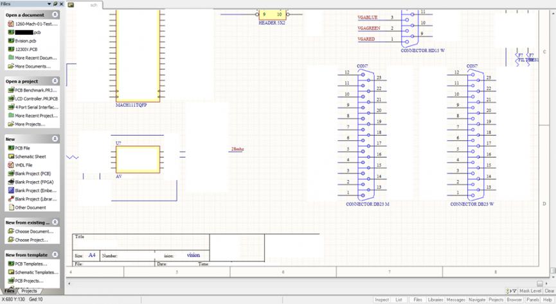This screenshot has height=304, width=556.
Task: Click the PCB File icon under New
Action: 11,148
